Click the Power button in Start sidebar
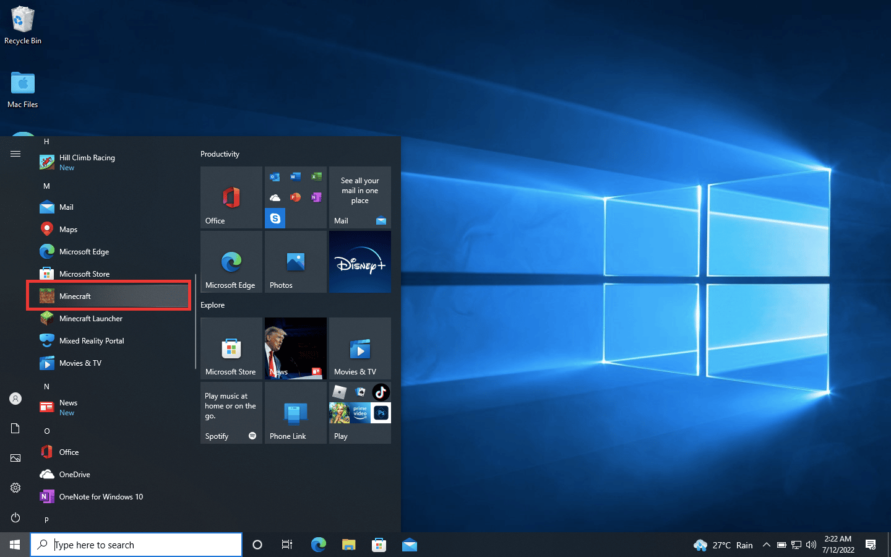 click(15, 517)
